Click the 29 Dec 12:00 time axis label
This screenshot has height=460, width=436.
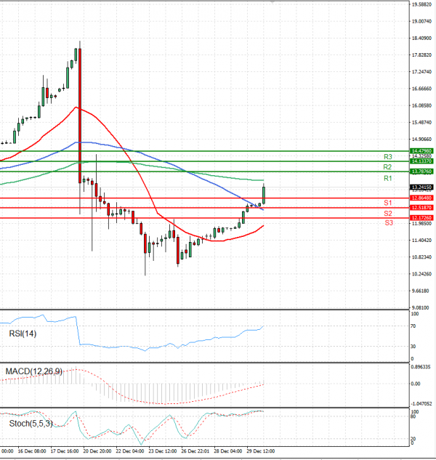click(259, 451)
